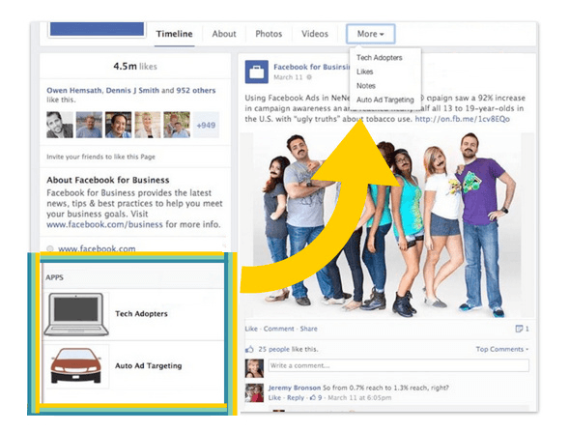The height and width of the screenshot is (432, 569).
Task: Expand the More dropdown
Action: (371, 34)
